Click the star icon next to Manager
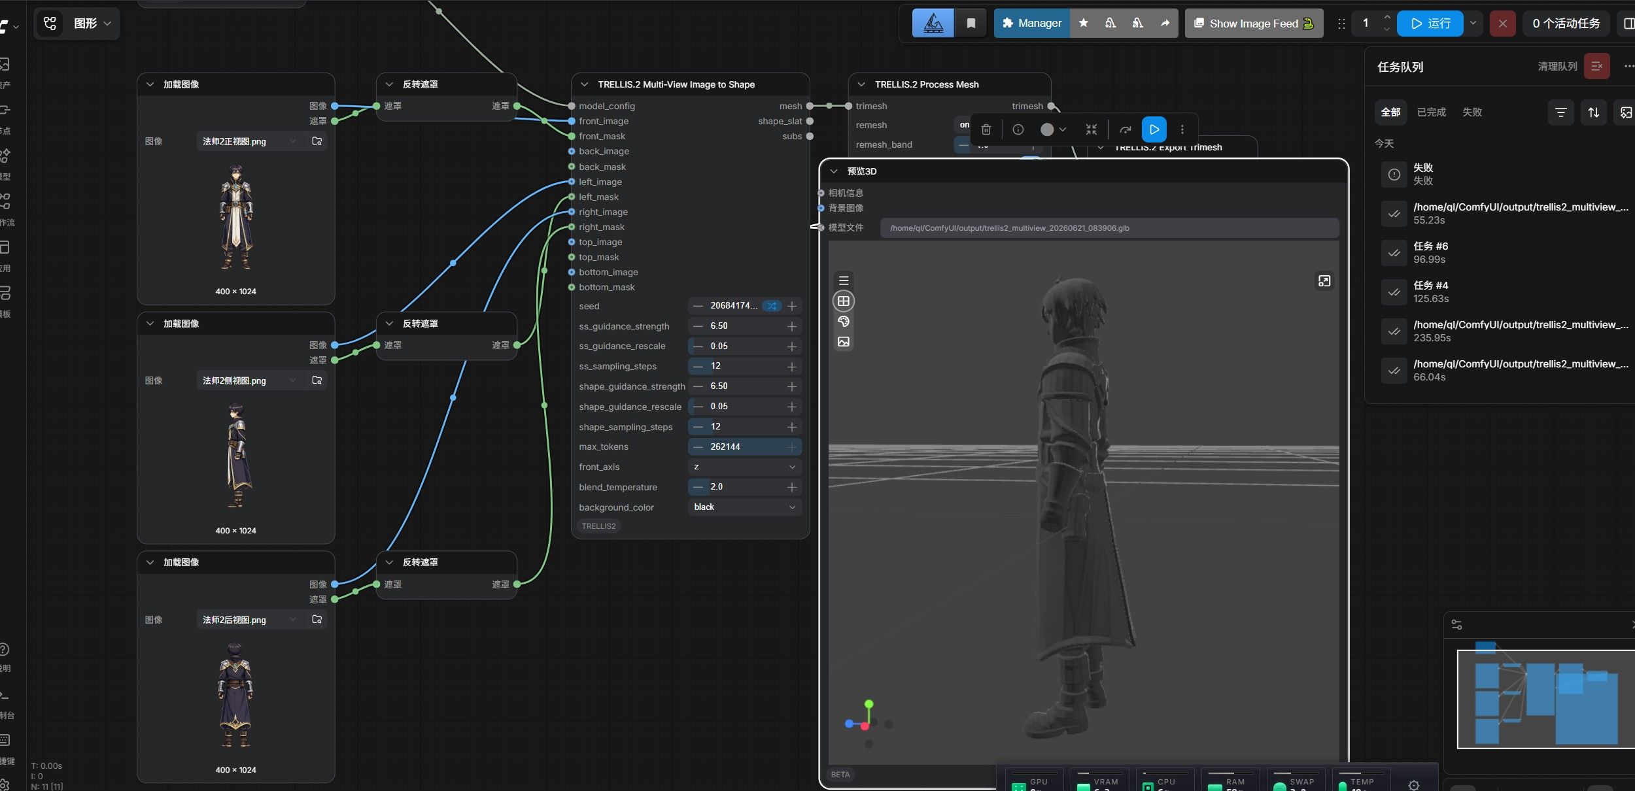 [1084, 23]
